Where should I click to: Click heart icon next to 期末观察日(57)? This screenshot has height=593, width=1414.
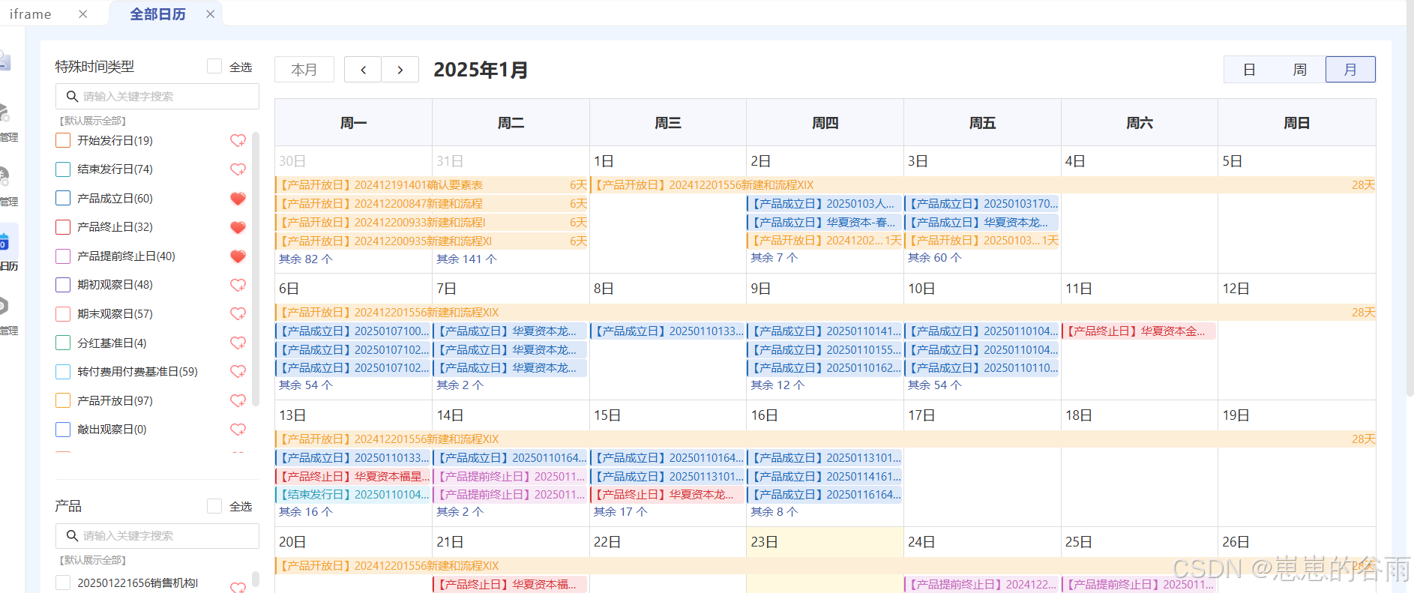coord(238,314)
